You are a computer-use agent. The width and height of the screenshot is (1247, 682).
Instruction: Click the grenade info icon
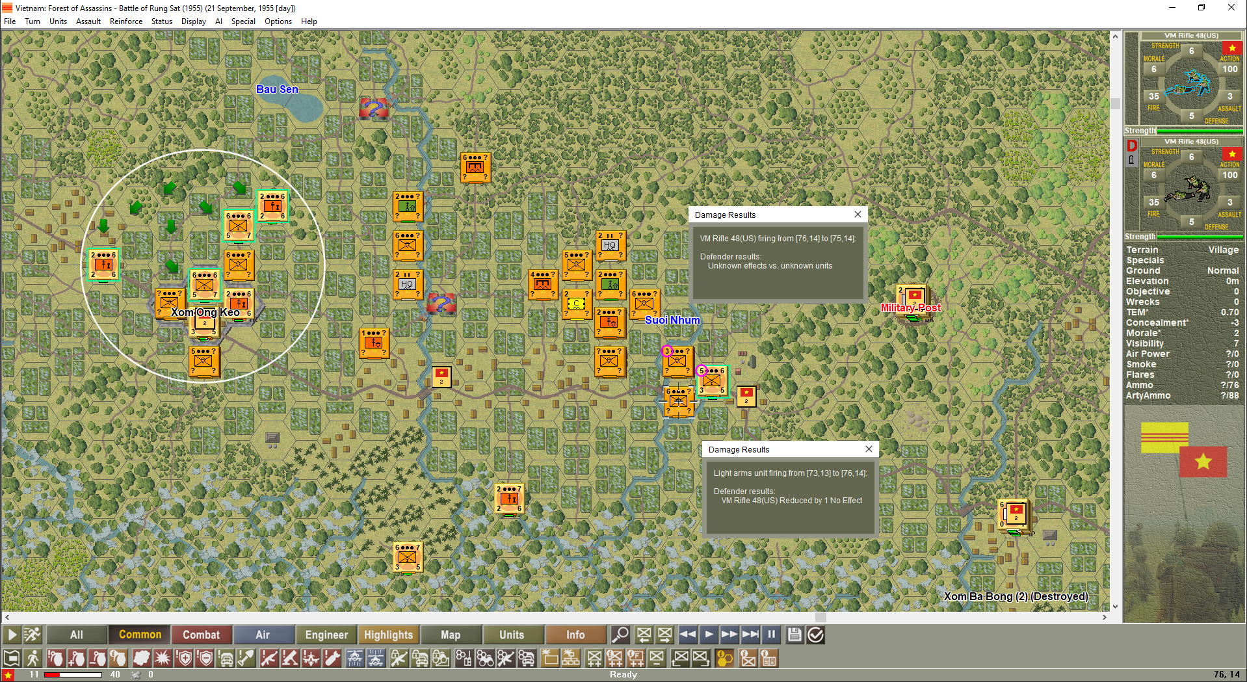118,659
